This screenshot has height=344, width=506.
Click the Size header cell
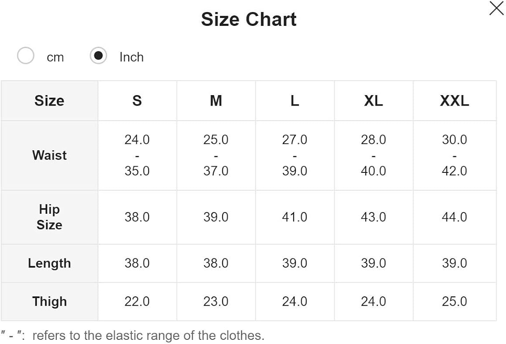coord(49,101)
